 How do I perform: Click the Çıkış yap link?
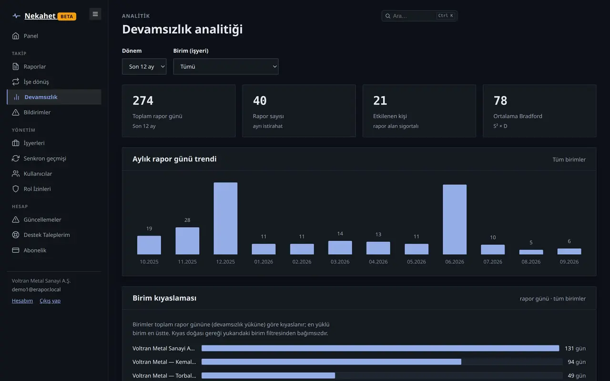click(50, 301)
